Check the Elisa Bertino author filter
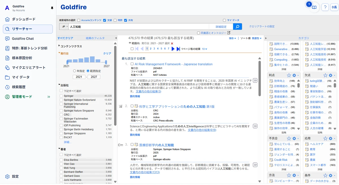Screen dimensions: 339x185 (61, 160)
